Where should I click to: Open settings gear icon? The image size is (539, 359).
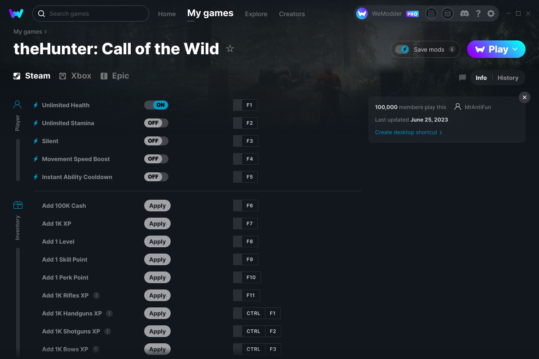[x=491, y=13]
